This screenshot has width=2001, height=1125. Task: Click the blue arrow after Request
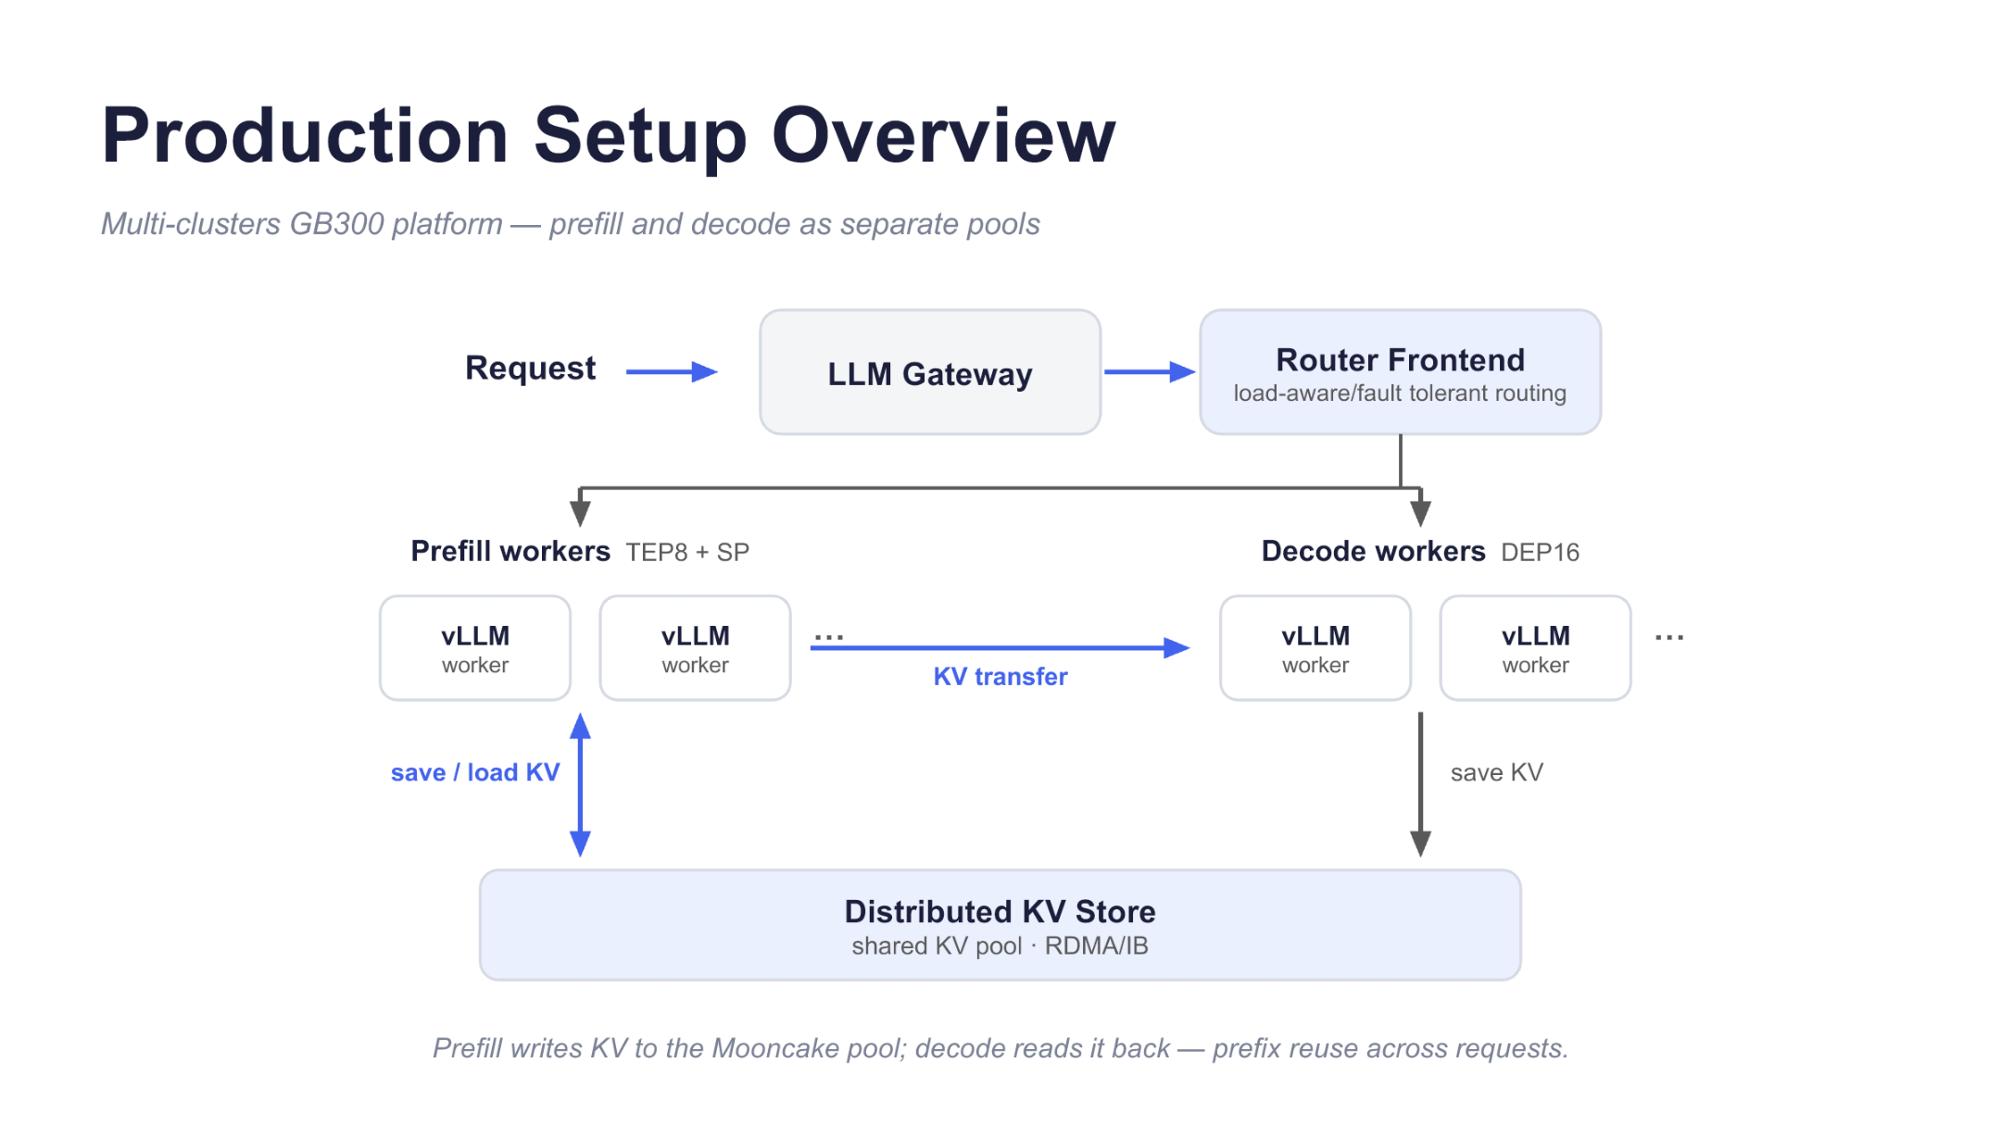click(672, 372)
